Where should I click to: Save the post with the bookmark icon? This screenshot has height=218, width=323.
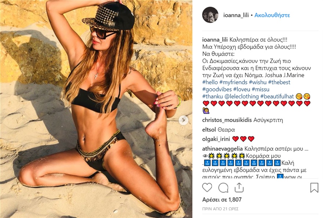tap(314, 188)
